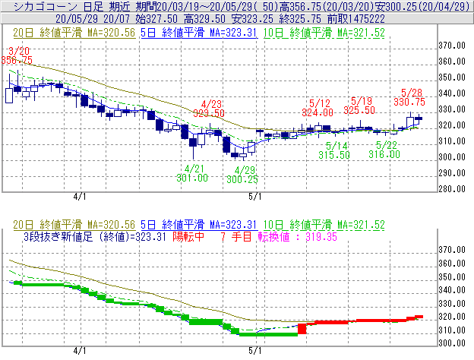The image size is (474, 360).
Task: Click the open interest 前取1475222
Action: coord(355,19)
